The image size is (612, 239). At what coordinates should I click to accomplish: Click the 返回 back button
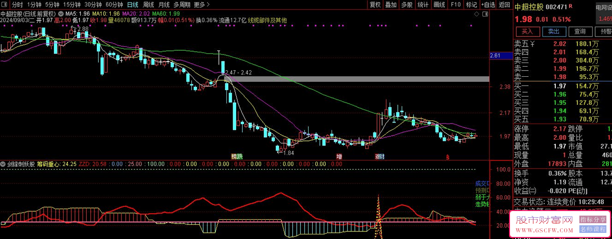click(x=504, y=5)
